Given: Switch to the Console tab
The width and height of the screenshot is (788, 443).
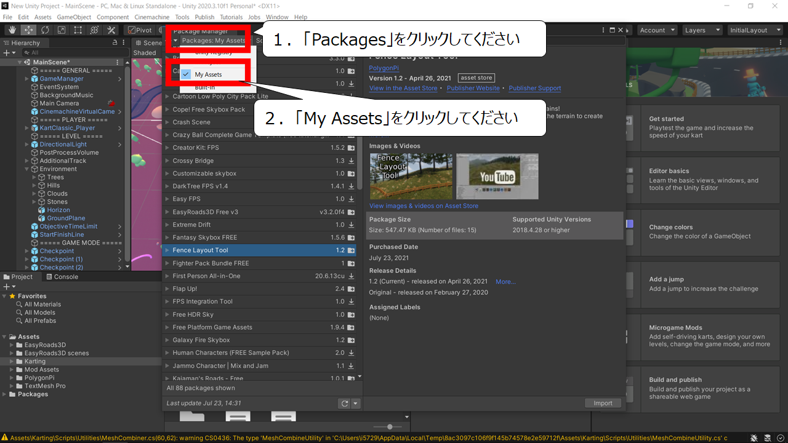Looking at the screenshot, I should point(61,277).
